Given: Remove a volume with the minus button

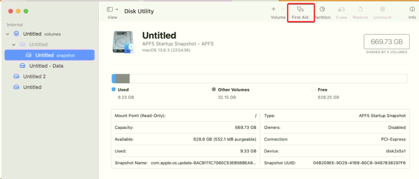Looking at the screenshot, I should click(283, 10).
